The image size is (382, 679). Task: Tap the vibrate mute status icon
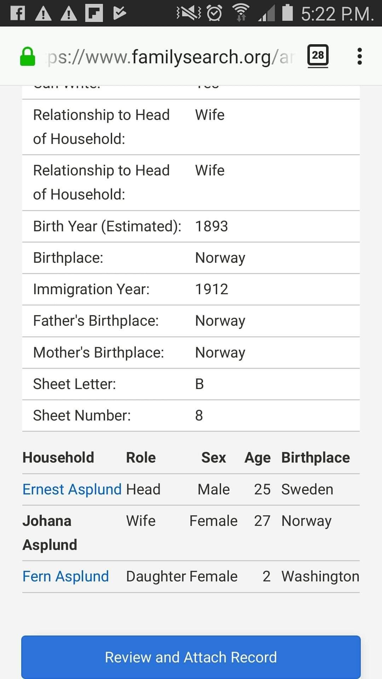pyautogui.click(x=188, y=13)
